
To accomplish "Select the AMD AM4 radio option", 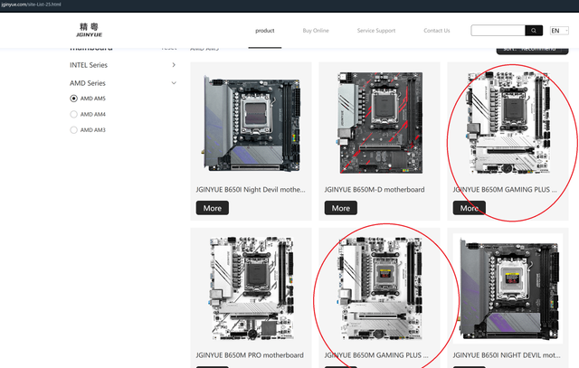I will point(73,115).
